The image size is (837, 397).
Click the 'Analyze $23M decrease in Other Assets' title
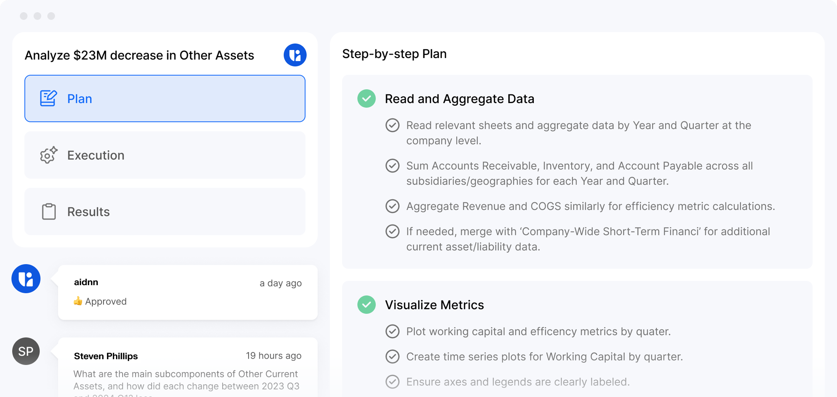point(139,55)
